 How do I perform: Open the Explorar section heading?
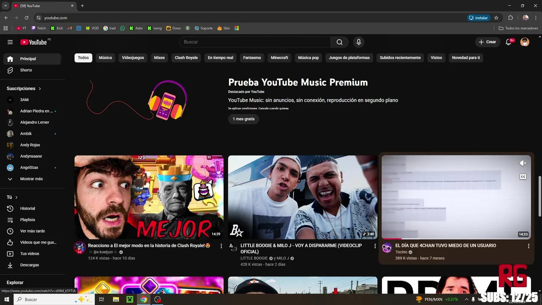tap(15, 283)
